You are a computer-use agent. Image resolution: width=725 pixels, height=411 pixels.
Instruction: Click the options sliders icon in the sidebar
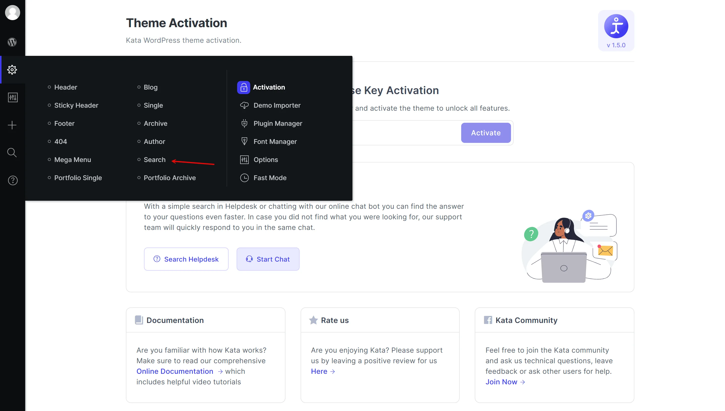(13, 97)
